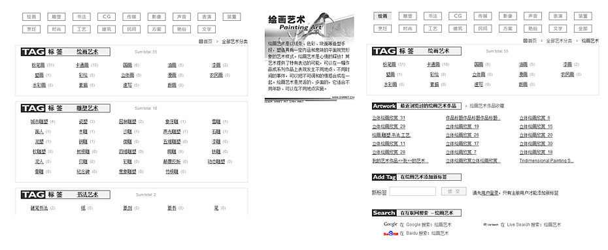Screen dimensions: 608x250
Task: Open artwork link 立体绘画欣赏_28
Action: (x=388, y=152)
